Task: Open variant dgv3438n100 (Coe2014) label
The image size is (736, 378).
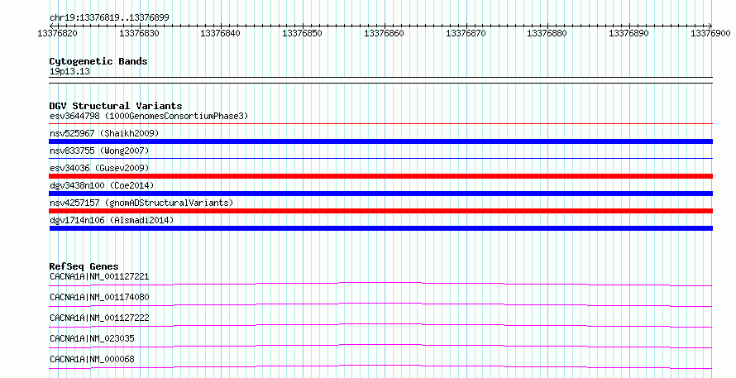Action: (102, 185)
